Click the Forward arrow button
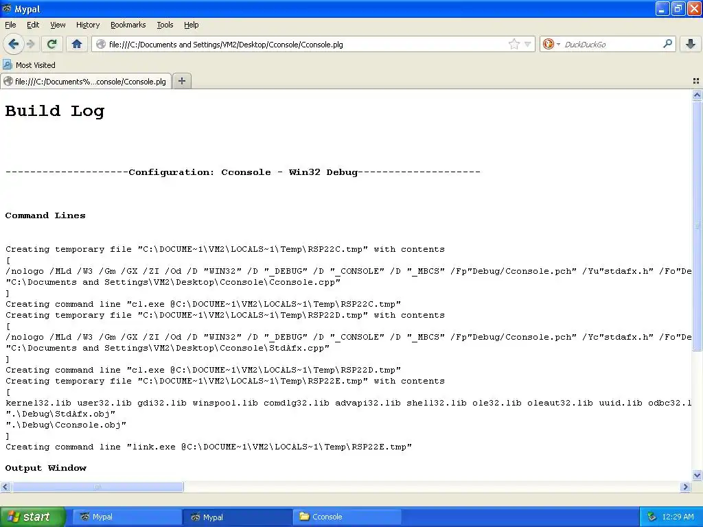Screen dimensions: 703x527 pos(31,44)
